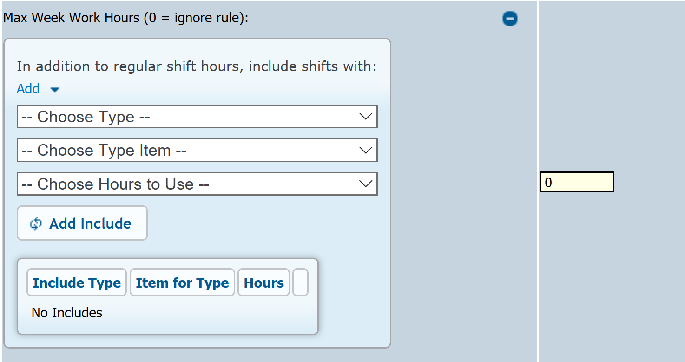Click the Choose Type Item chevron arrow
The image size is (685, 362).
pyautogui.click(x=366, y=150)
